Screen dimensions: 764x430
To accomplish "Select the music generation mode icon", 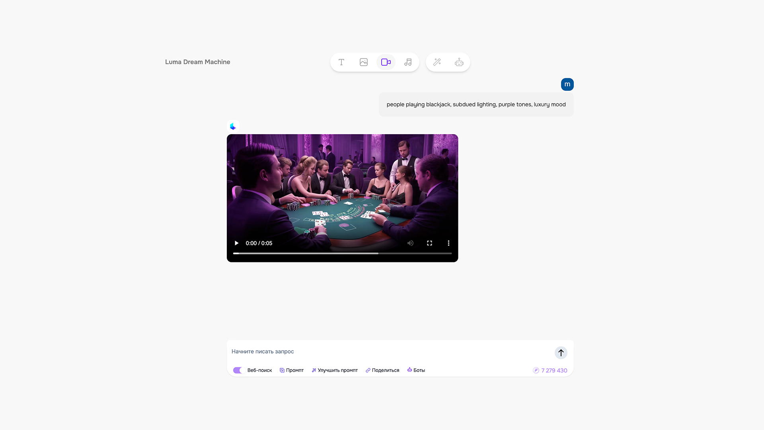I will click(408, 62).
